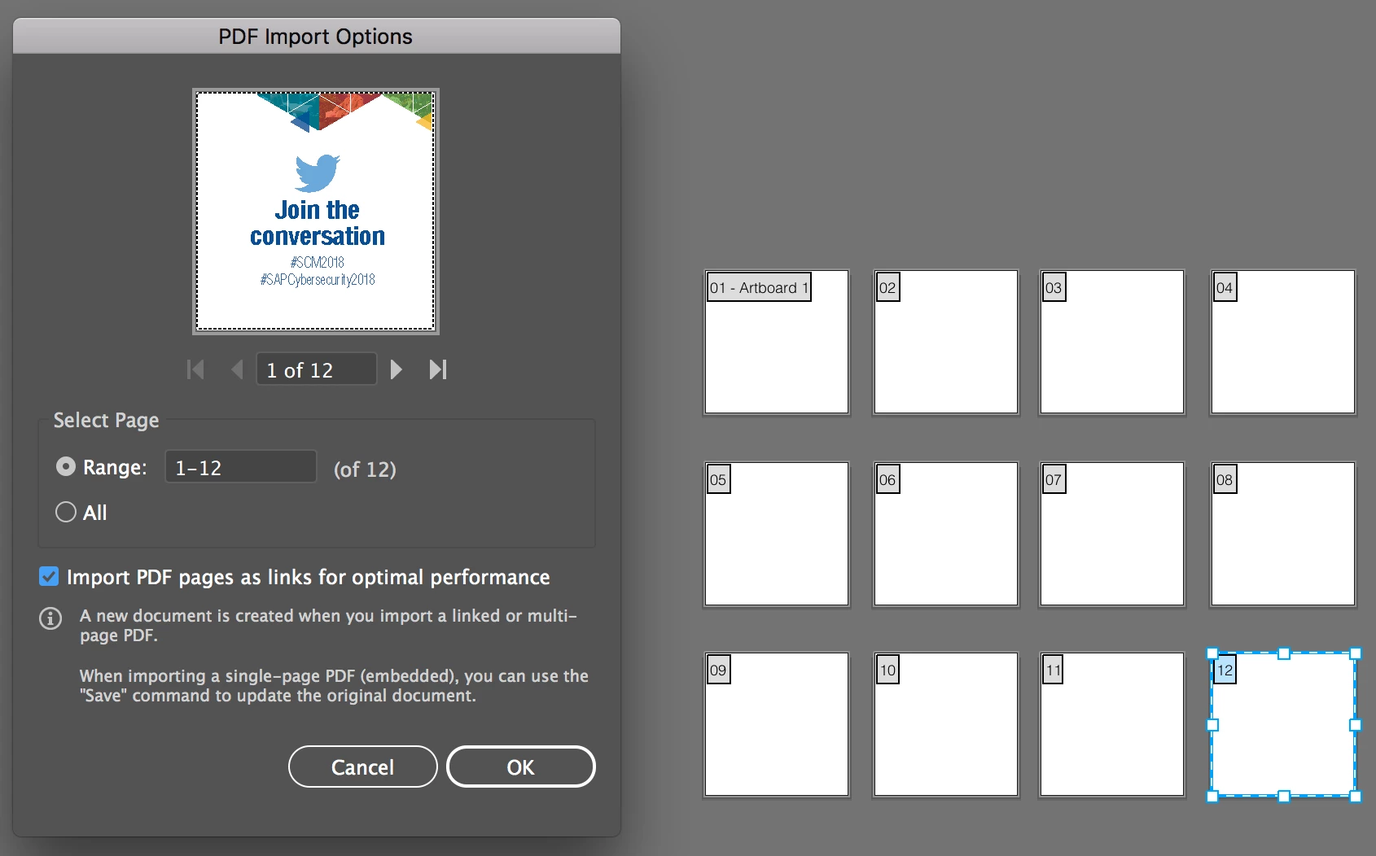Advance to next page of PDF preview

click(x=397, y=369)
